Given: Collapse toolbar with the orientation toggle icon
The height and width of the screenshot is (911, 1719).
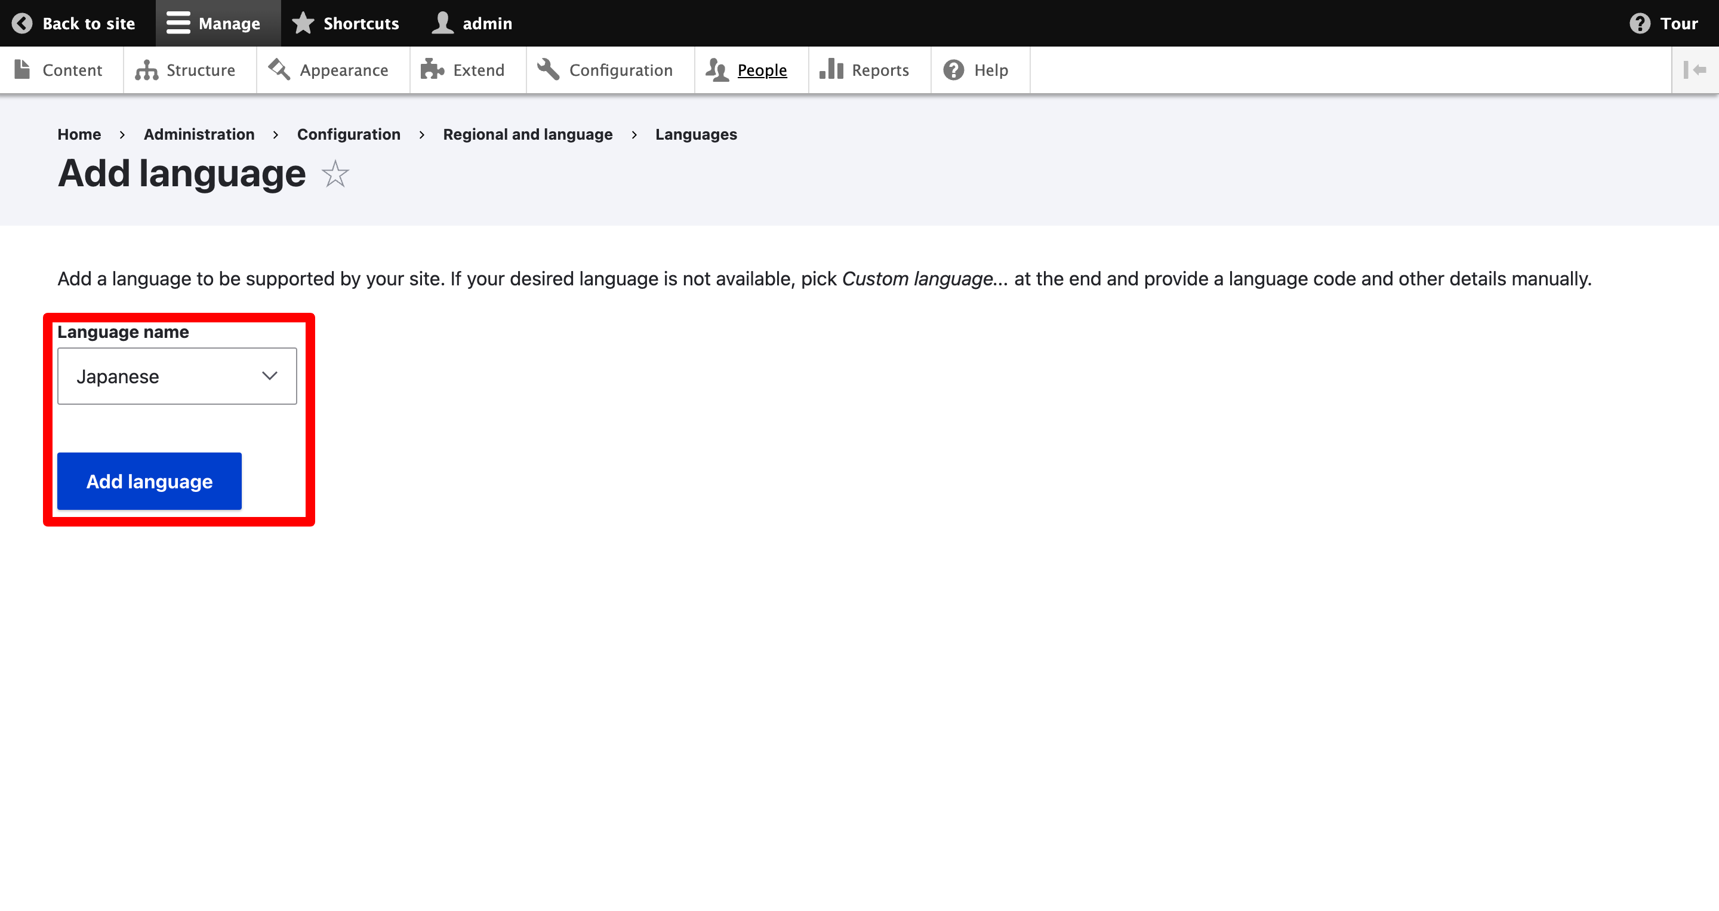Looking at the screenshot, I should click(1695, 70).
